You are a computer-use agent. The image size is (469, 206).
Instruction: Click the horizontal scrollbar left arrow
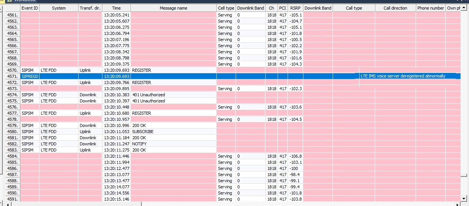9,204
